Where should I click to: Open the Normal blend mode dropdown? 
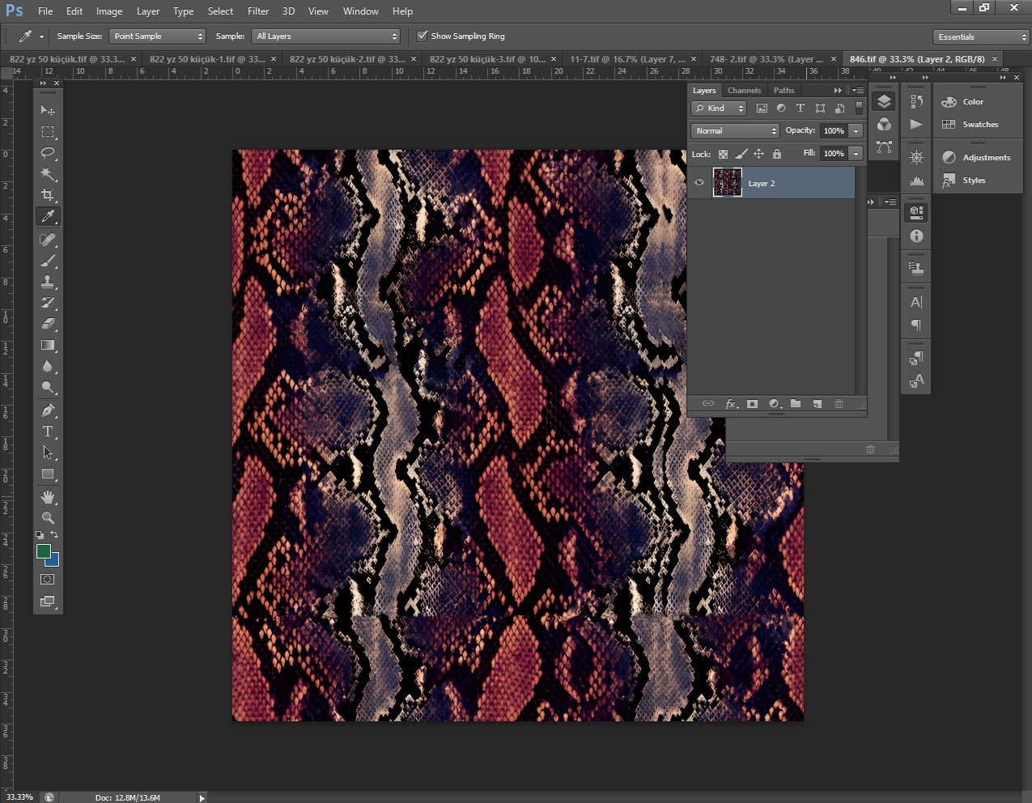click(734, 131)
